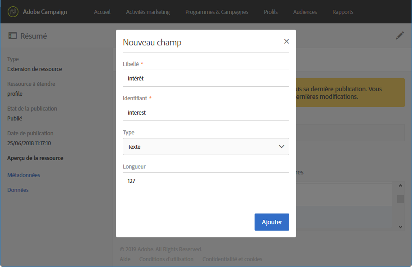Go to Activités marketing
This screenshot has height=267, width=412.
click(x=148, y=12)
